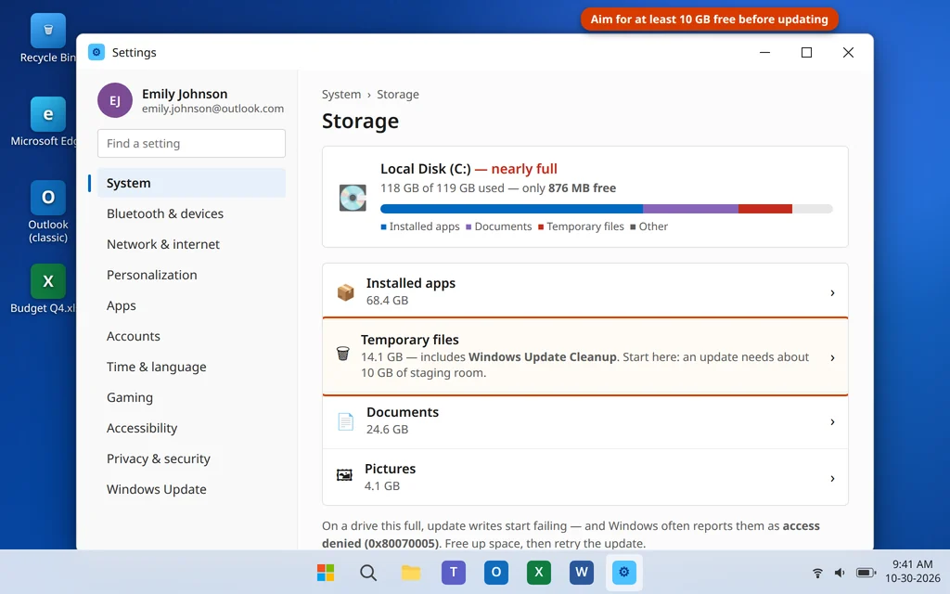Click the 'Aim for at least 10 GB free' banner
This screenshot has height=594, width=950.
pos(710,19)
